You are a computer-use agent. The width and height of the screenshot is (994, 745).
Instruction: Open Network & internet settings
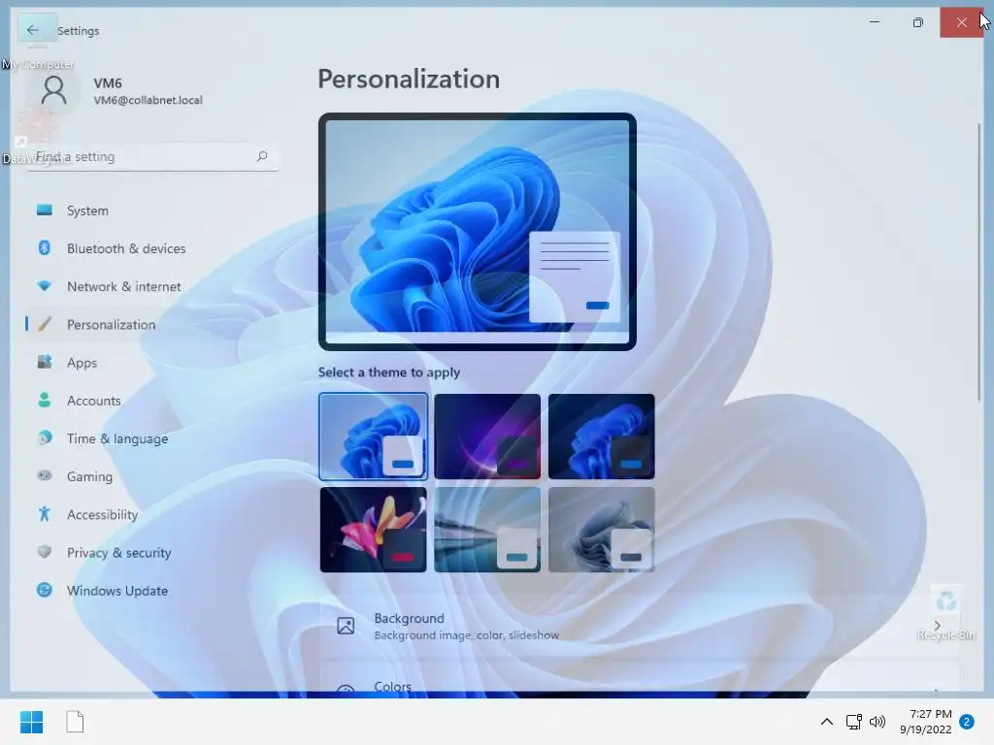(x=151, y=286)
